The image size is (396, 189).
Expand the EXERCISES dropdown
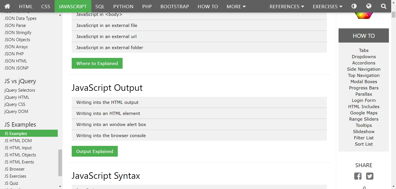pyautogui.click(x=327, y=6)
